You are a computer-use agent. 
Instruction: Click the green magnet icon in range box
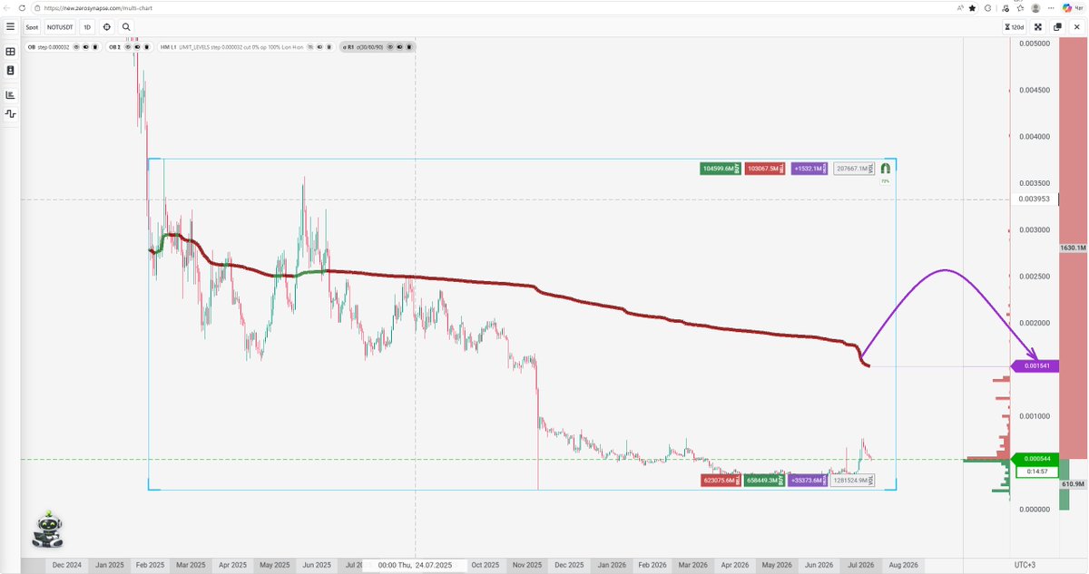tap(886, 168)
